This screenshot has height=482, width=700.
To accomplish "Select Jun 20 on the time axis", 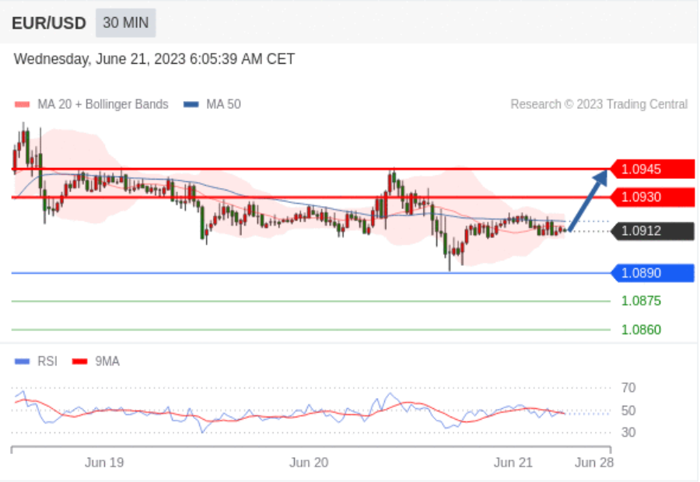I will click(309, 463).
